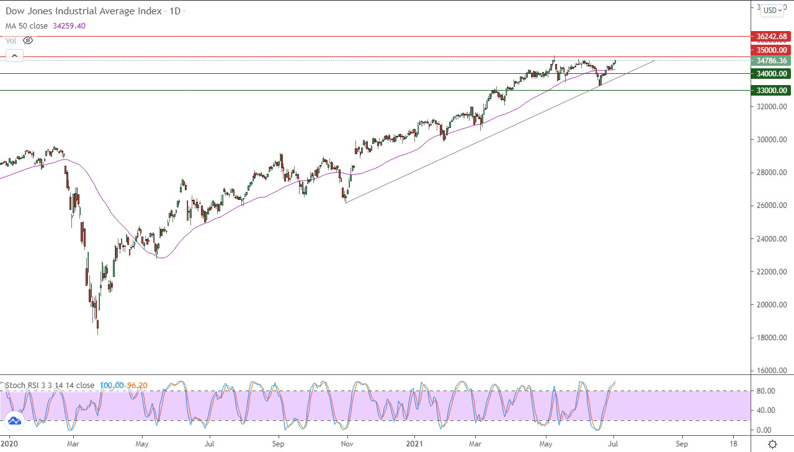
Task: Click the Nov time axis label
Action: (347, 444)
